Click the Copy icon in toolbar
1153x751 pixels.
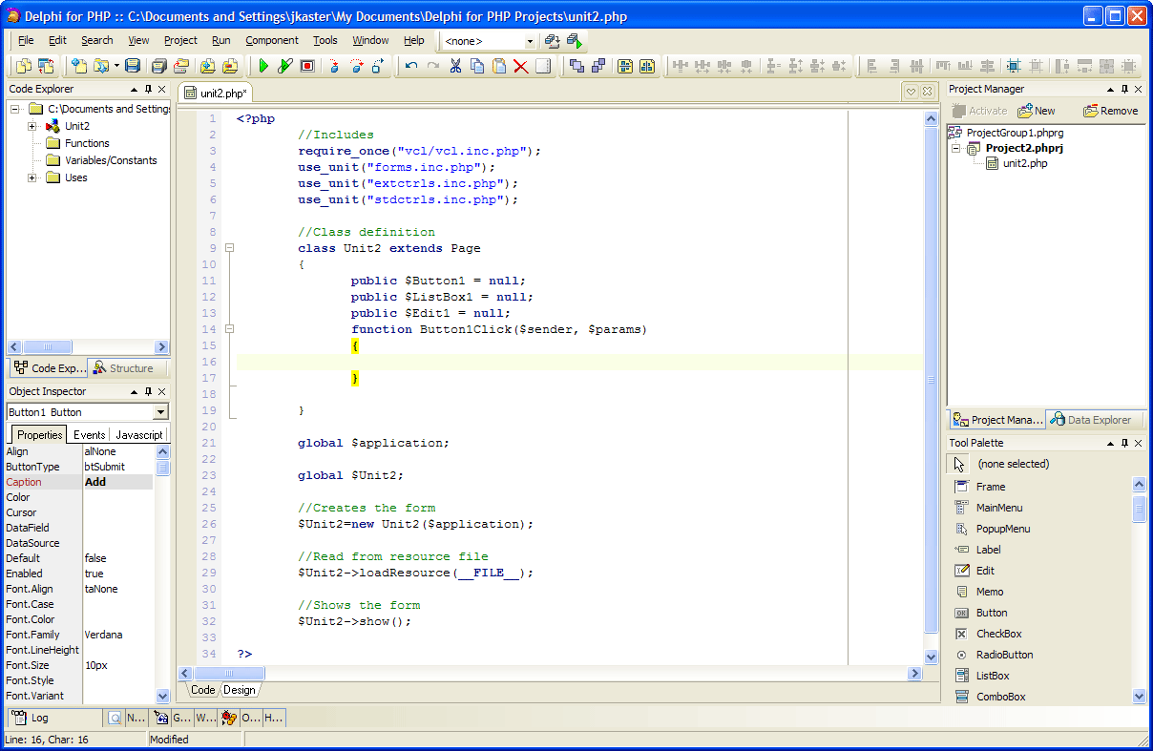point(477,66)
